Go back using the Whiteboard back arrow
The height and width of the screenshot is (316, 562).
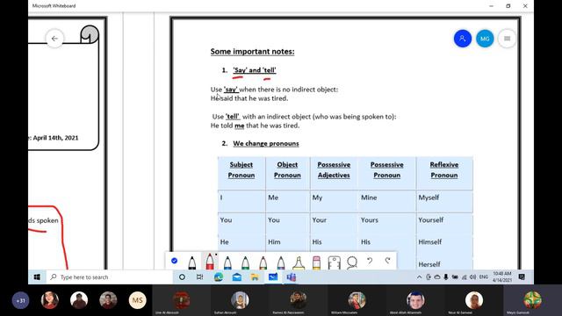[54, 39]
